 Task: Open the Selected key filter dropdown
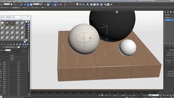tap(154, 95)
